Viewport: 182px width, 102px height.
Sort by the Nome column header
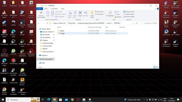[59, 27]
